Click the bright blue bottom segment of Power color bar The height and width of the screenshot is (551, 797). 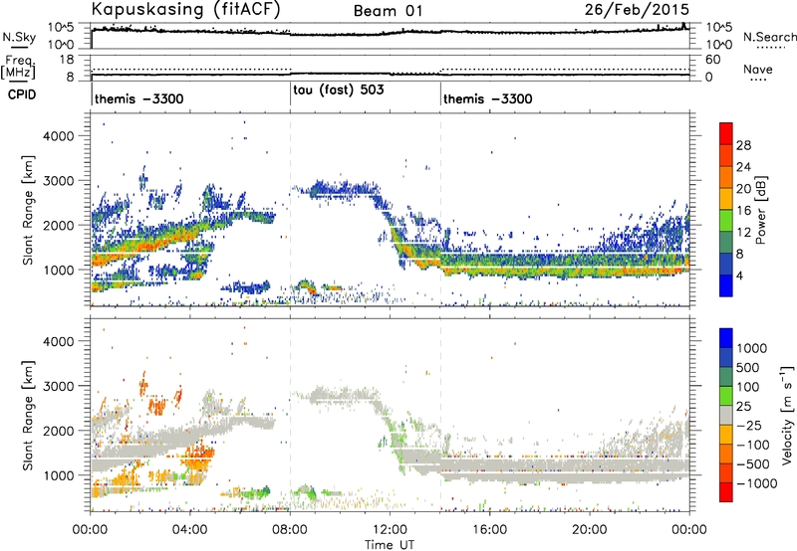point(726,286)
